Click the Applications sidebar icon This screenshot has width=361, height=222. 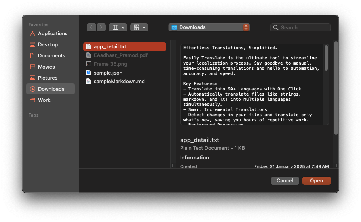coord(32,33)
